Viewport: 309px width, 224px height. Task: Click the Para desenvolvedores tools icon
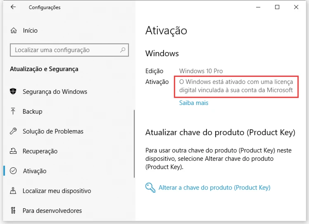[14, 211]
